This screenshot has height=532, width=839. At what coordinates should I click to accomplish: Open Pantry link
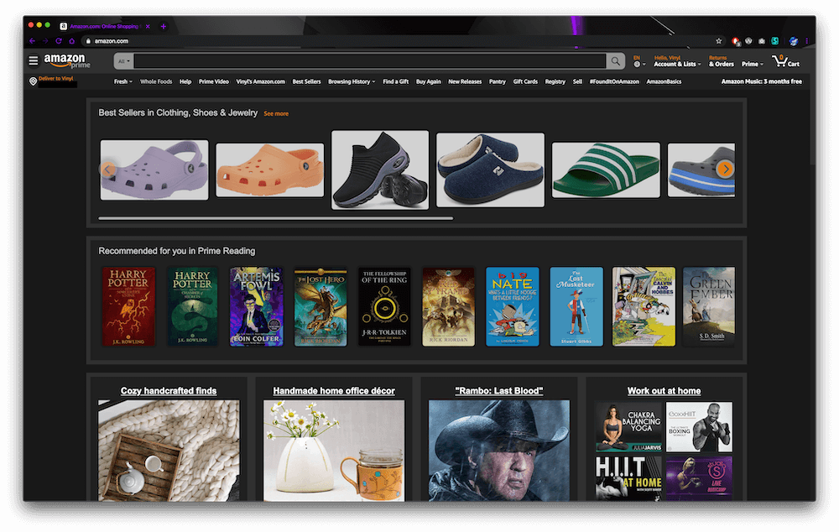[x=497, y=81]
